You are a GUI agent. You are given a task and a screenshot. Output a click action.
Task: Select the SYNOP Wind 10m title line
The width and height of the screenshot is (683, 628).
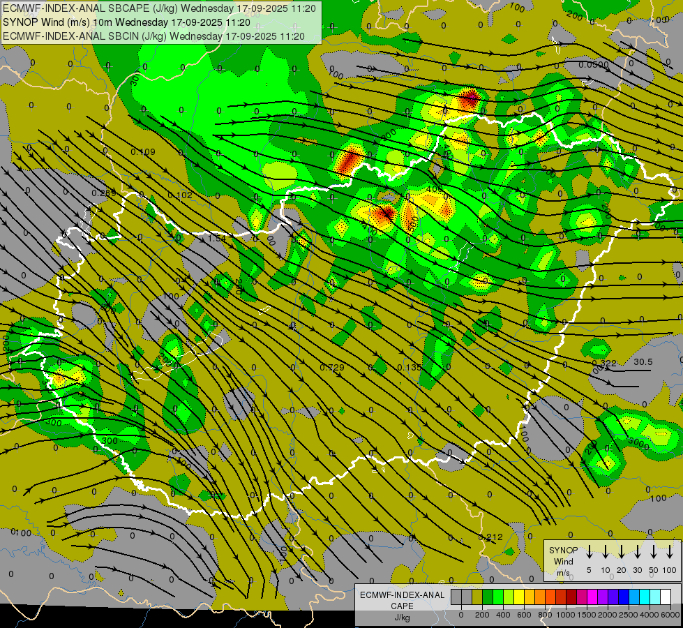pos(126,22)
